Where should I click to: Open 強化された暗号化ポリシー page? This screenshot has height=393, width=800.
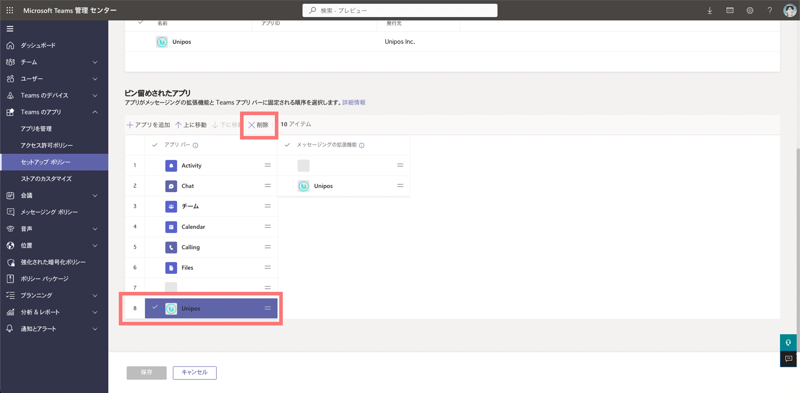coord(54,262)
